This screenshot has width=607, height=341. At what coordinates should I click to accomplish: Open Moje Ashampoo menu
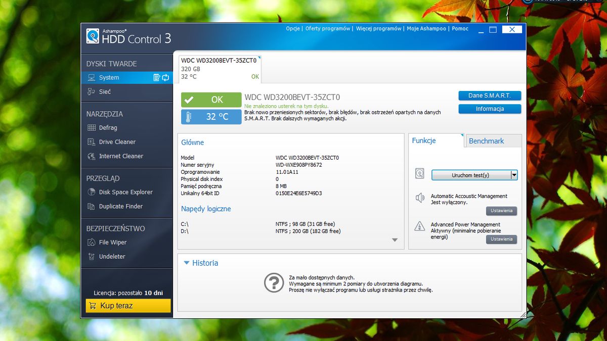[x=426, y=29]
